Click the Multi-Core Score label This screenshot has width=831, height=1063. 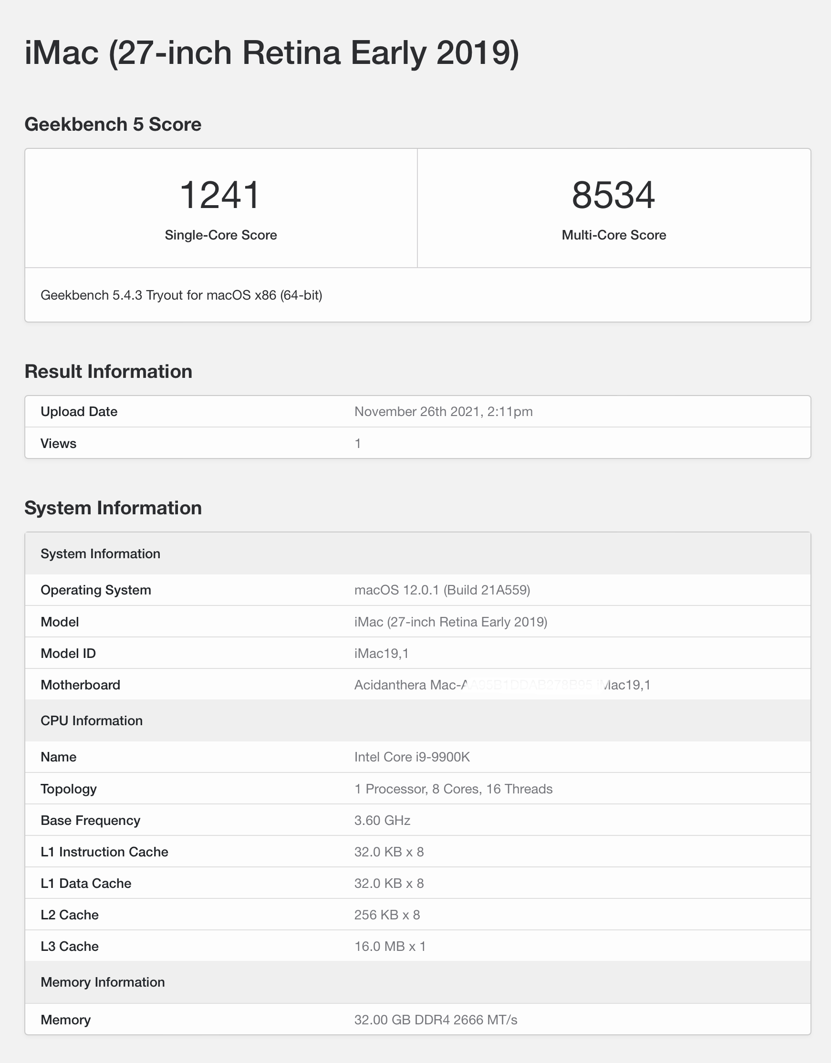pos(613,235)
